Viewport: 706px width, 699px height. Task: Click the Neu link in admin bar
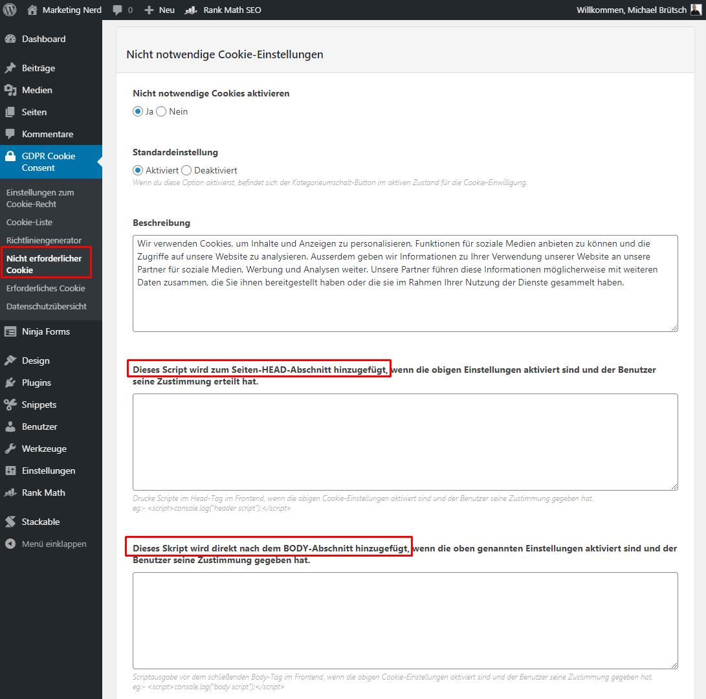click(x=166, y=10)
